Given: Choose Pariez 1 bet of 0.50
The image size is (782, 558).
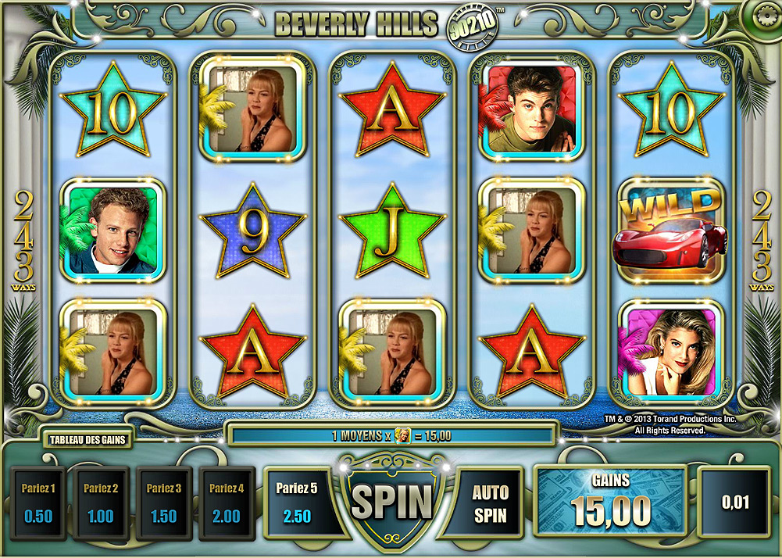Looking at the screenshot, I should pos(38,503).
